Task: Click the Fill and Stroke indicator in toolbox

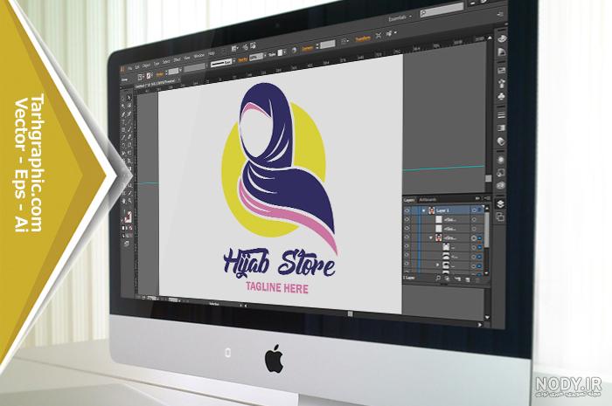Action: [x=127, y=217]
